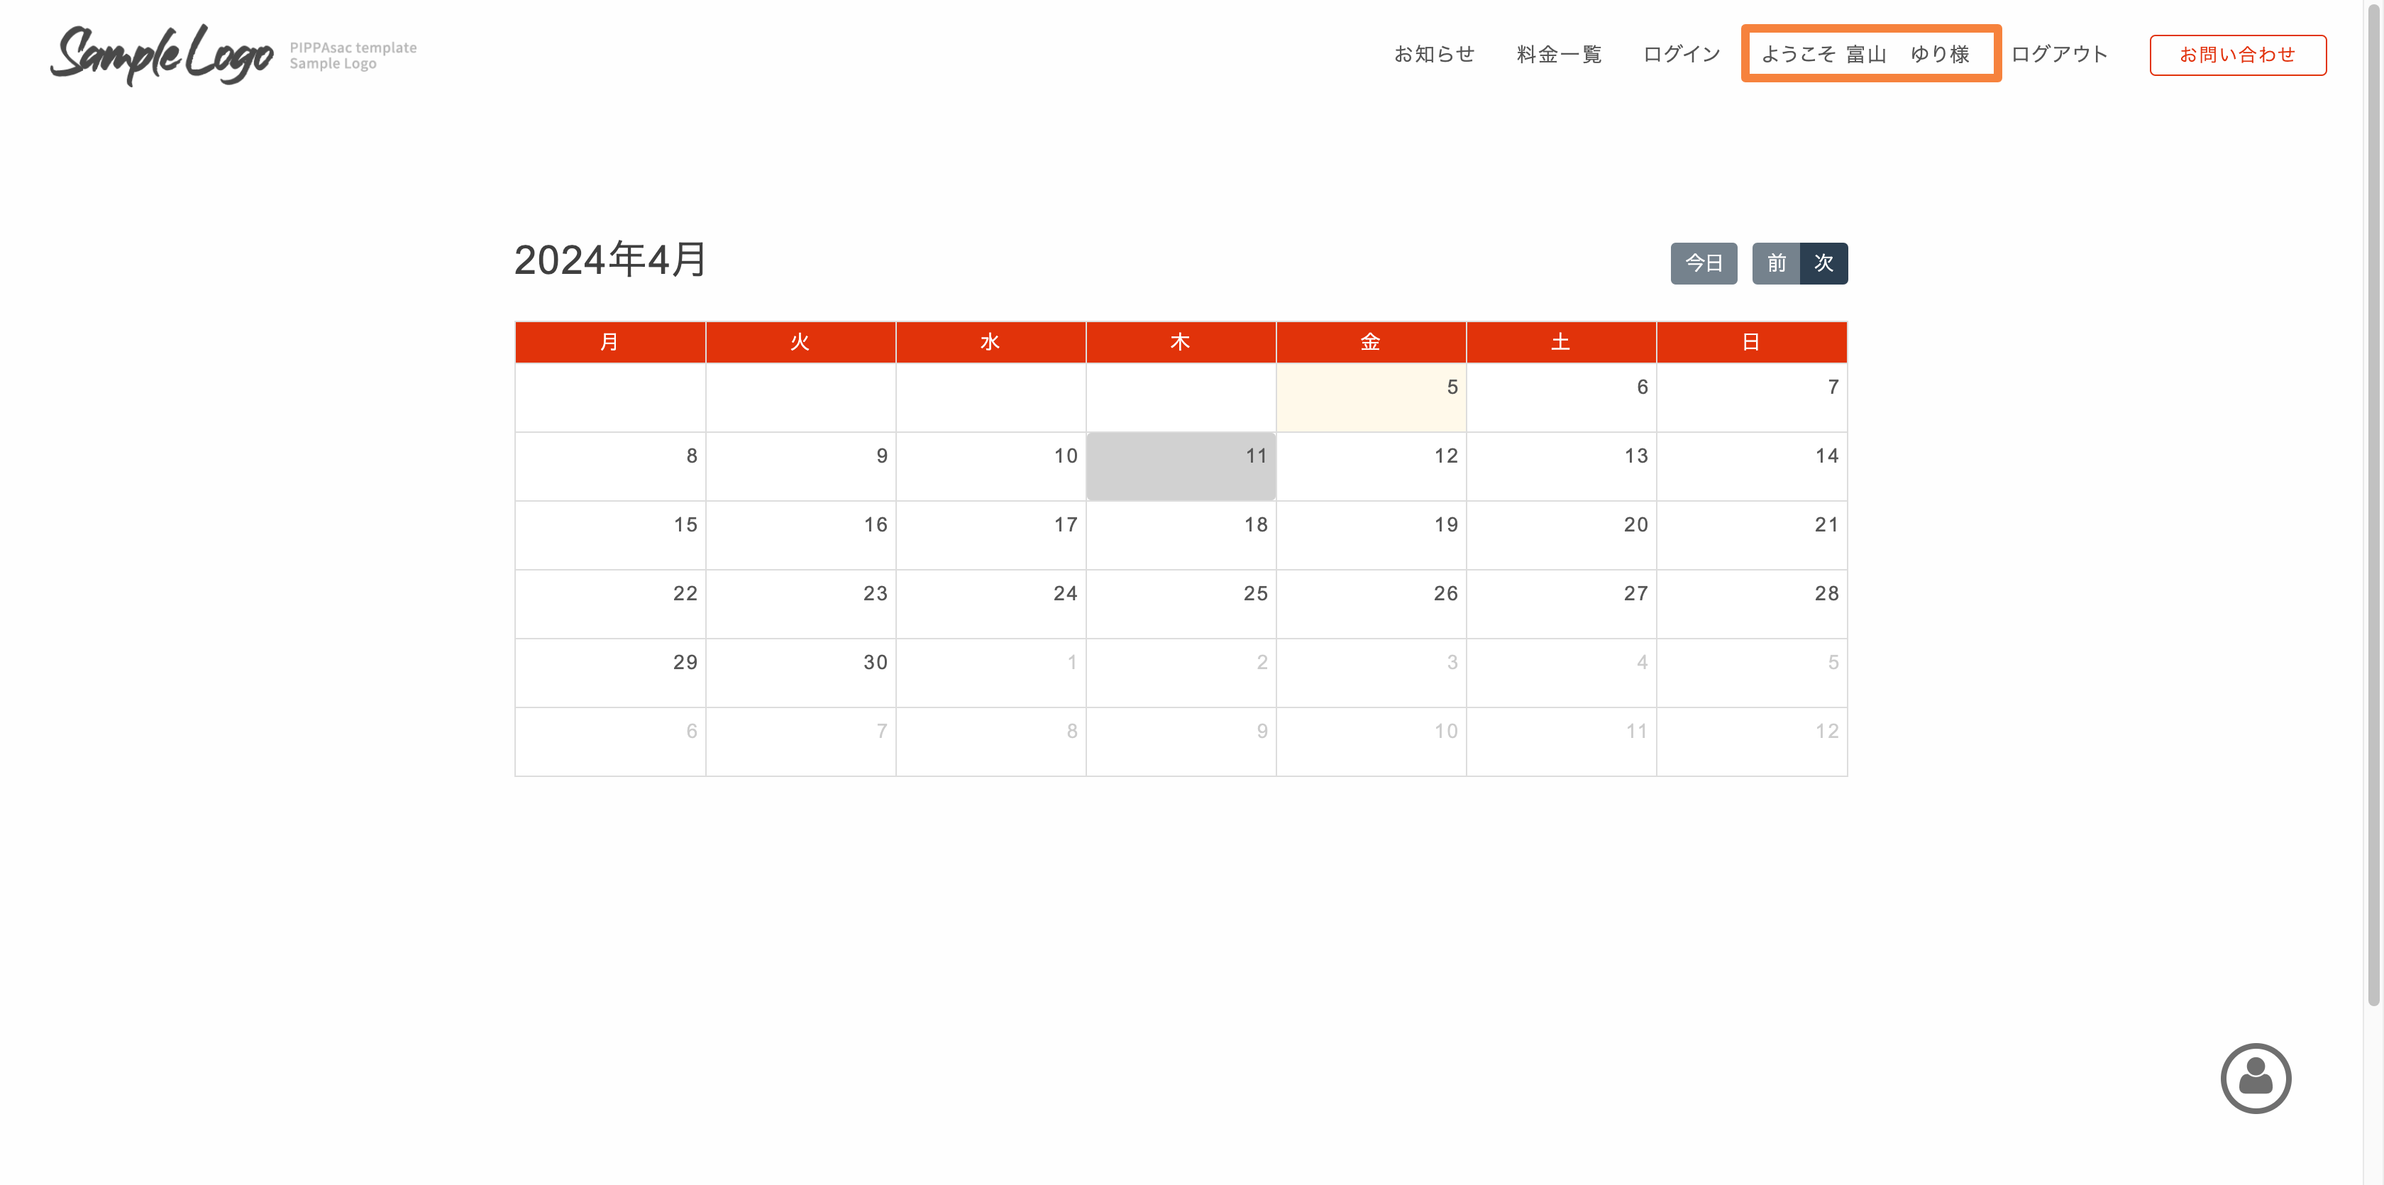Click the 2024年4月 title

coord(610,259)
